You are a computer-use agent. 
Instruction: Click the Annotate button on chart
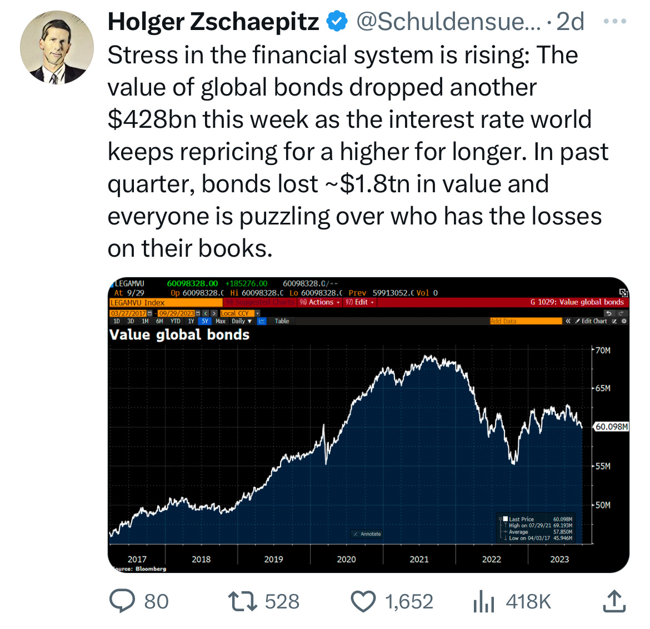coord(367,534)
